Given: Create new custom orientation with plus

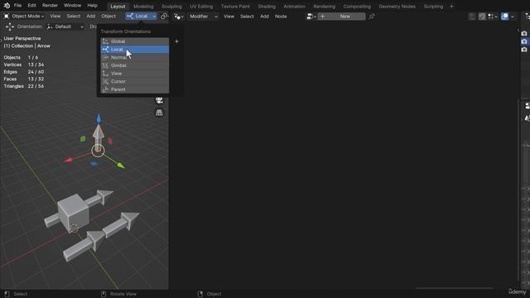Looking at the screenshot, I should tap(176, 41).
